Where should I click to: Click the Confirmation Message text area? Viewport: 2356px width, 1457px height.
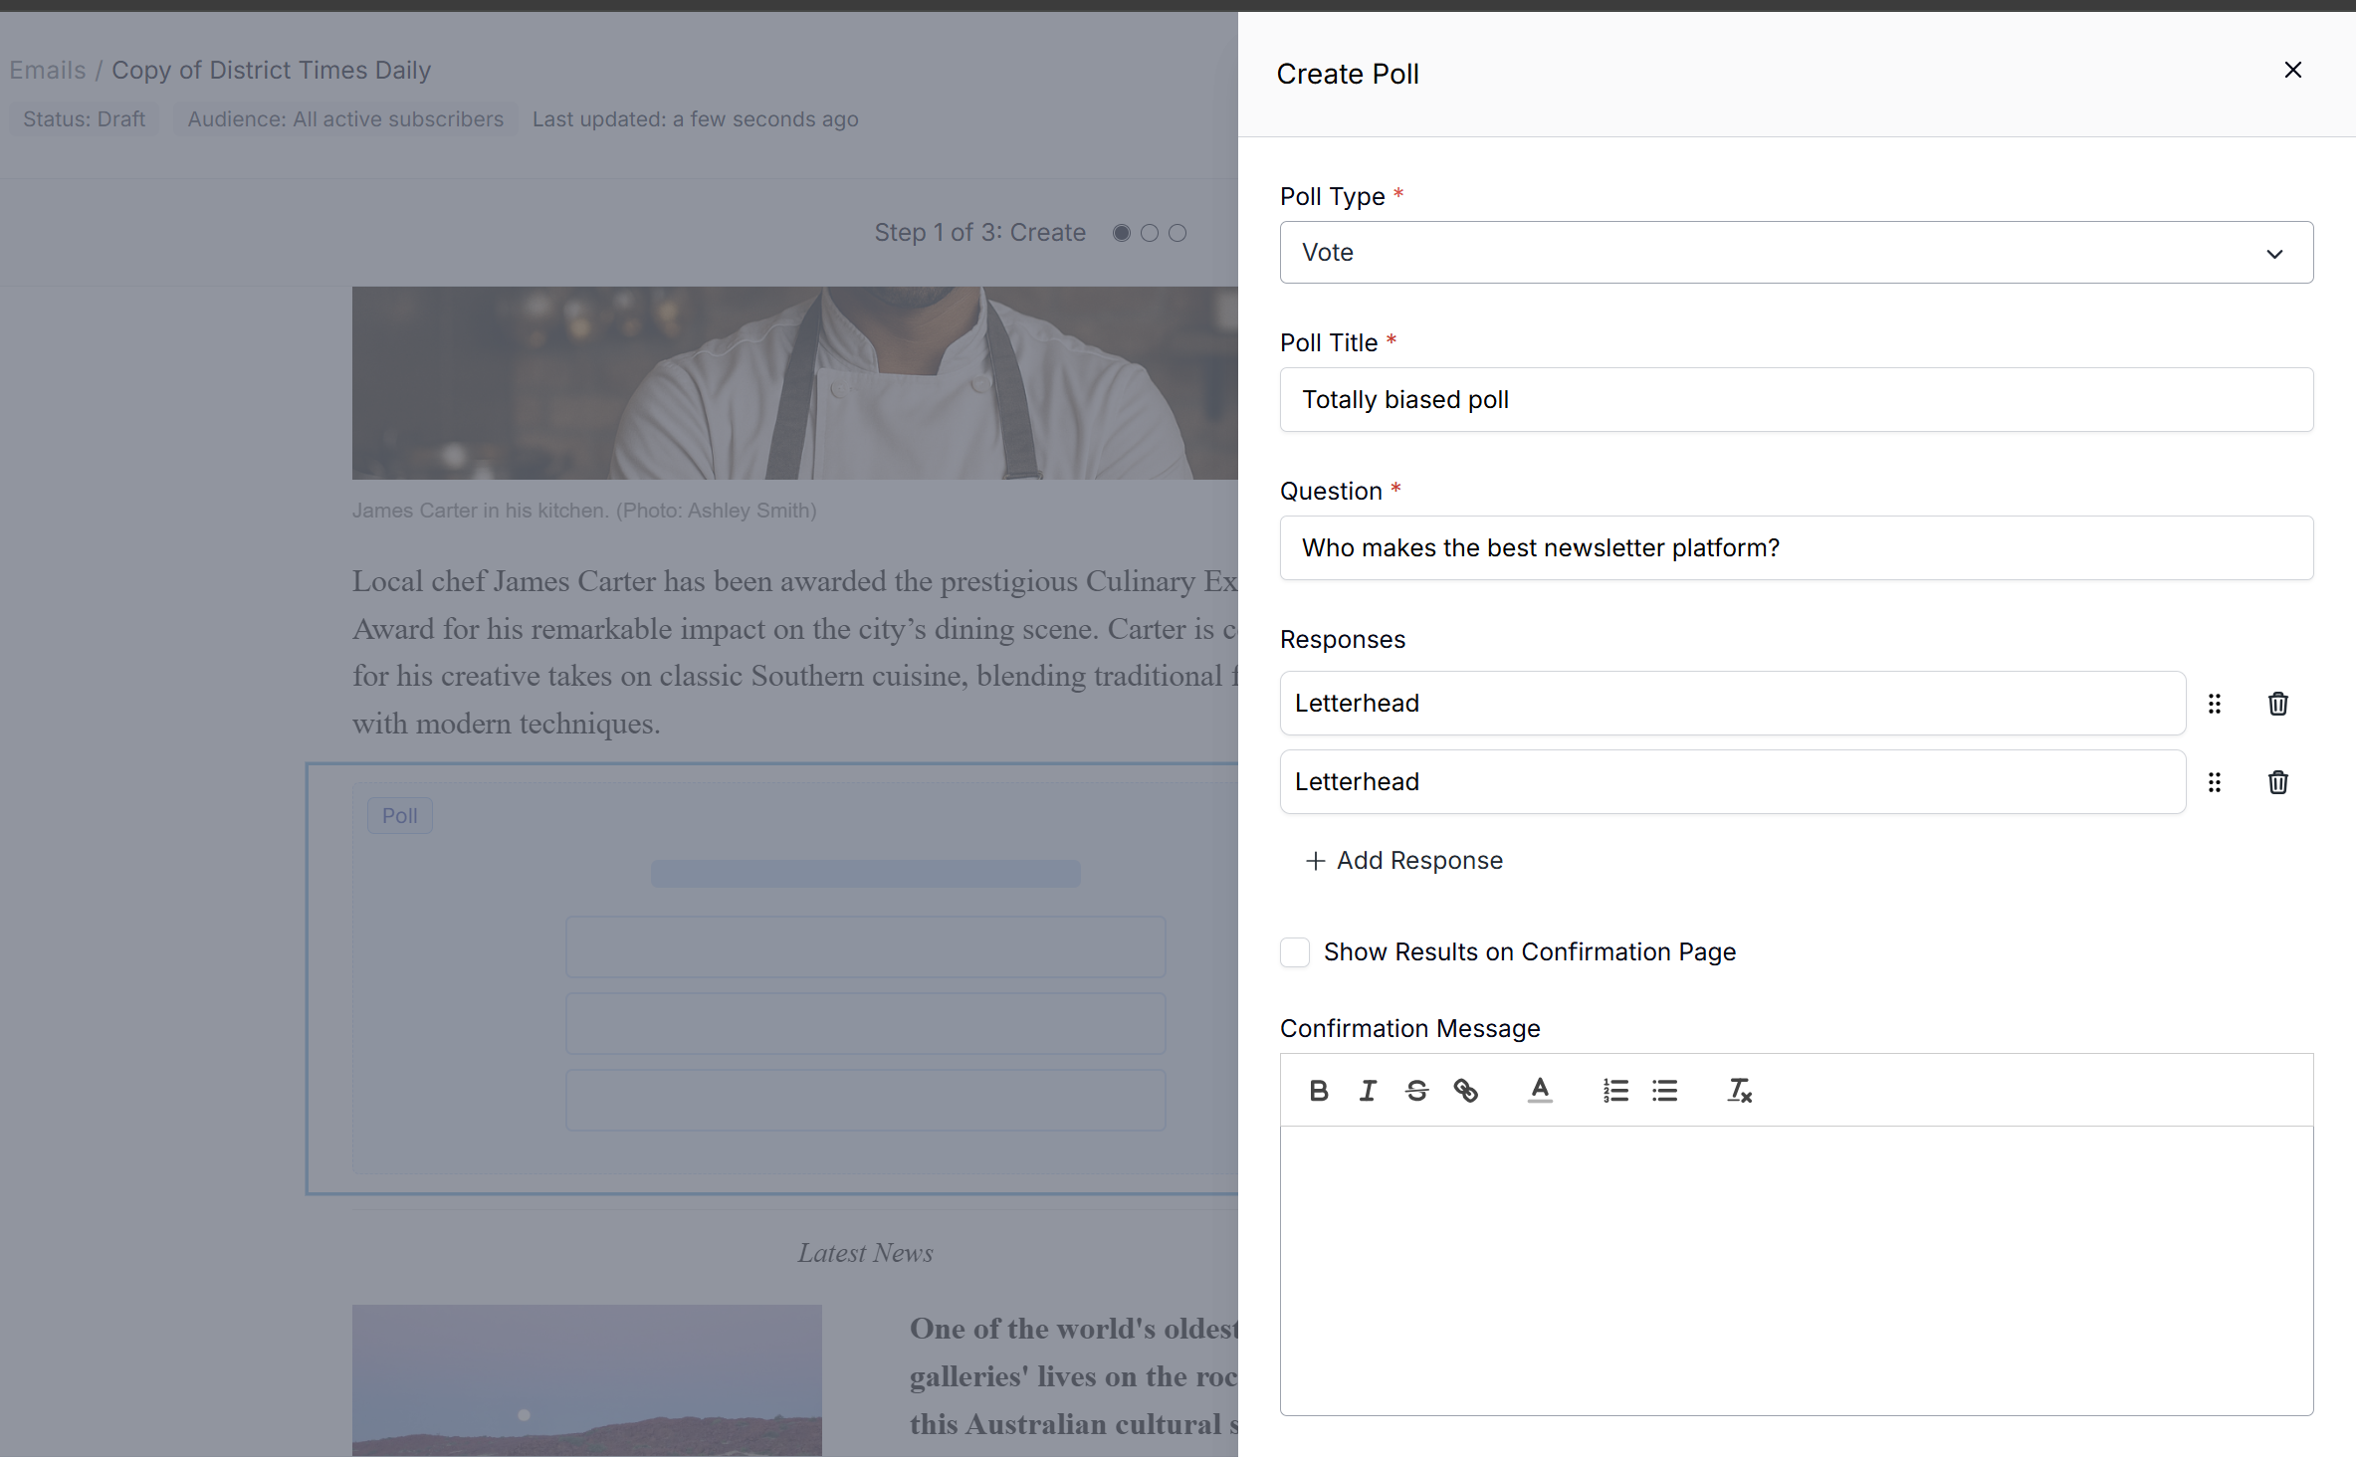click(x=1796, y=1270)
